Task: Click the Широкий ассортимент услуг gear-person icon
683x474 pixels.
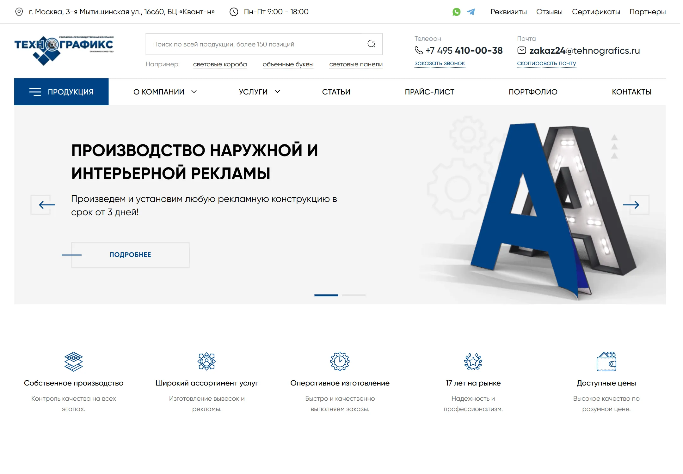Action: coord(206,361)
